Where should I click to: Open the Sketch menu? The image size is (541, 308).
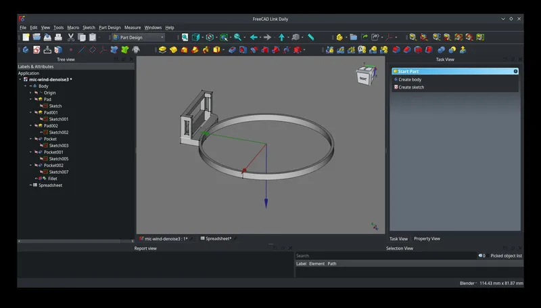tap(89, 28)
